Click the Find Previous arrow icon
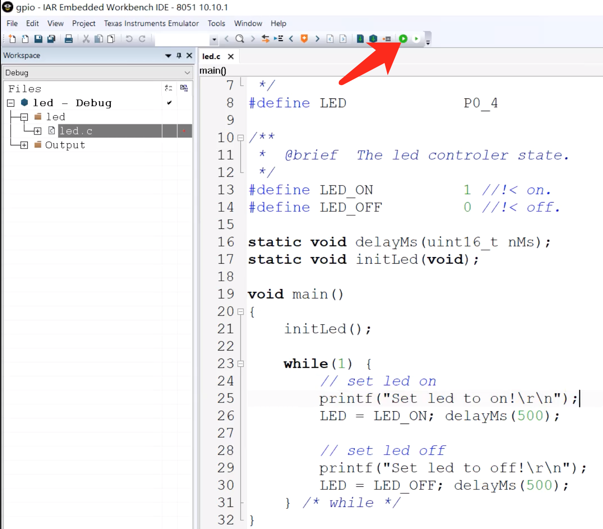 227,39
